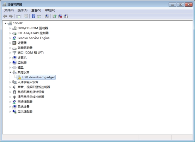The width and height of the screenshot is (195, 142).
Task: Click the Show/Hide console tree icon
Action: point(18,16)
